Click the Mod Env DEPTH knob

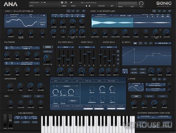116,71
